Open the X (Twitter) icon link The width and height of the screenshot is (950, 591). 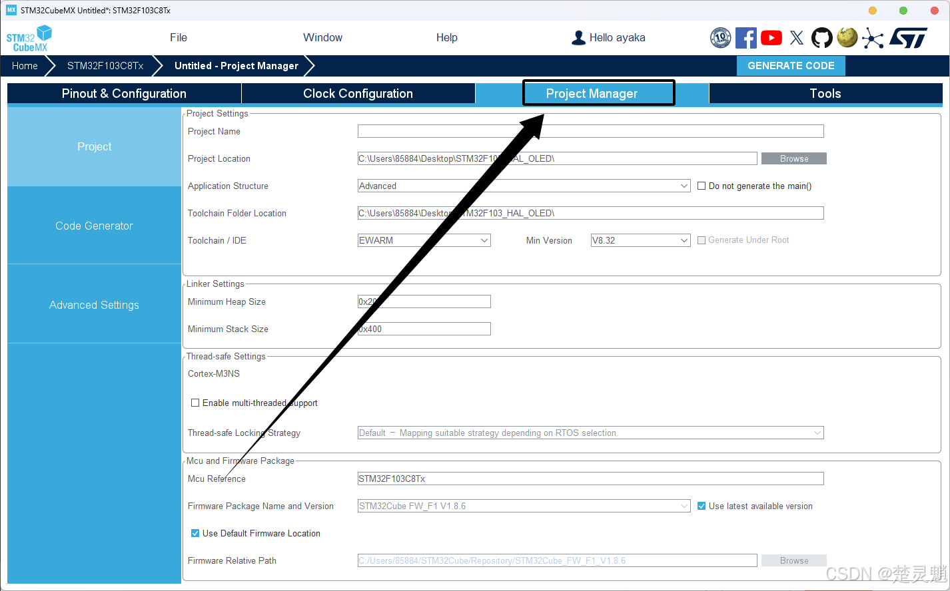[797, 38]
